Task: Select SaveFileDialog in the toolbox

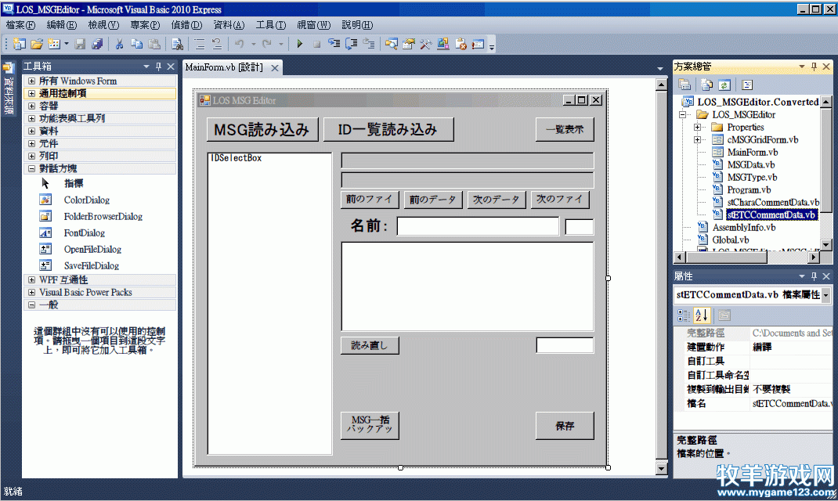Action: pyautogui.click(x=92, y=266)
